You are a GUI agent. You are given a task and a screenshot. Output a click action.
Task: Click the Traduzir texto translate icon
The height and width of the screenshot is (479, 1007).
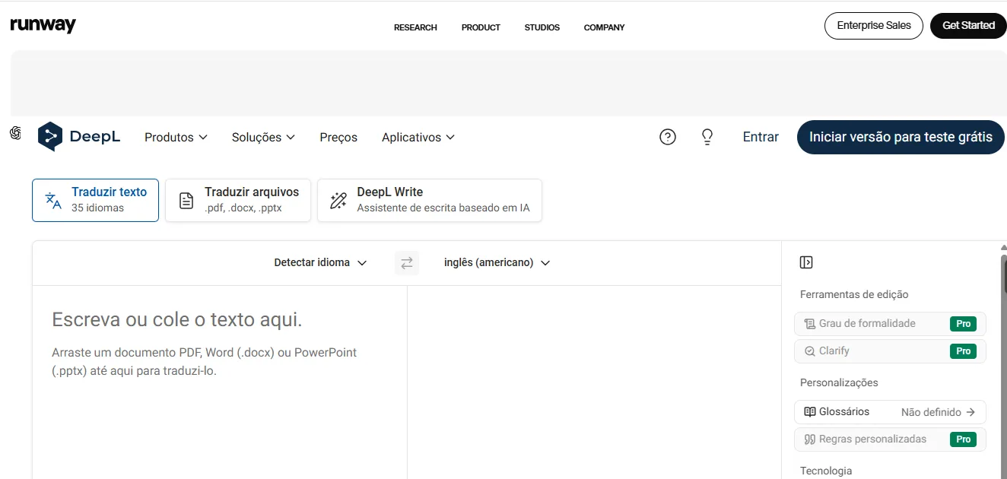coord(53,200)
